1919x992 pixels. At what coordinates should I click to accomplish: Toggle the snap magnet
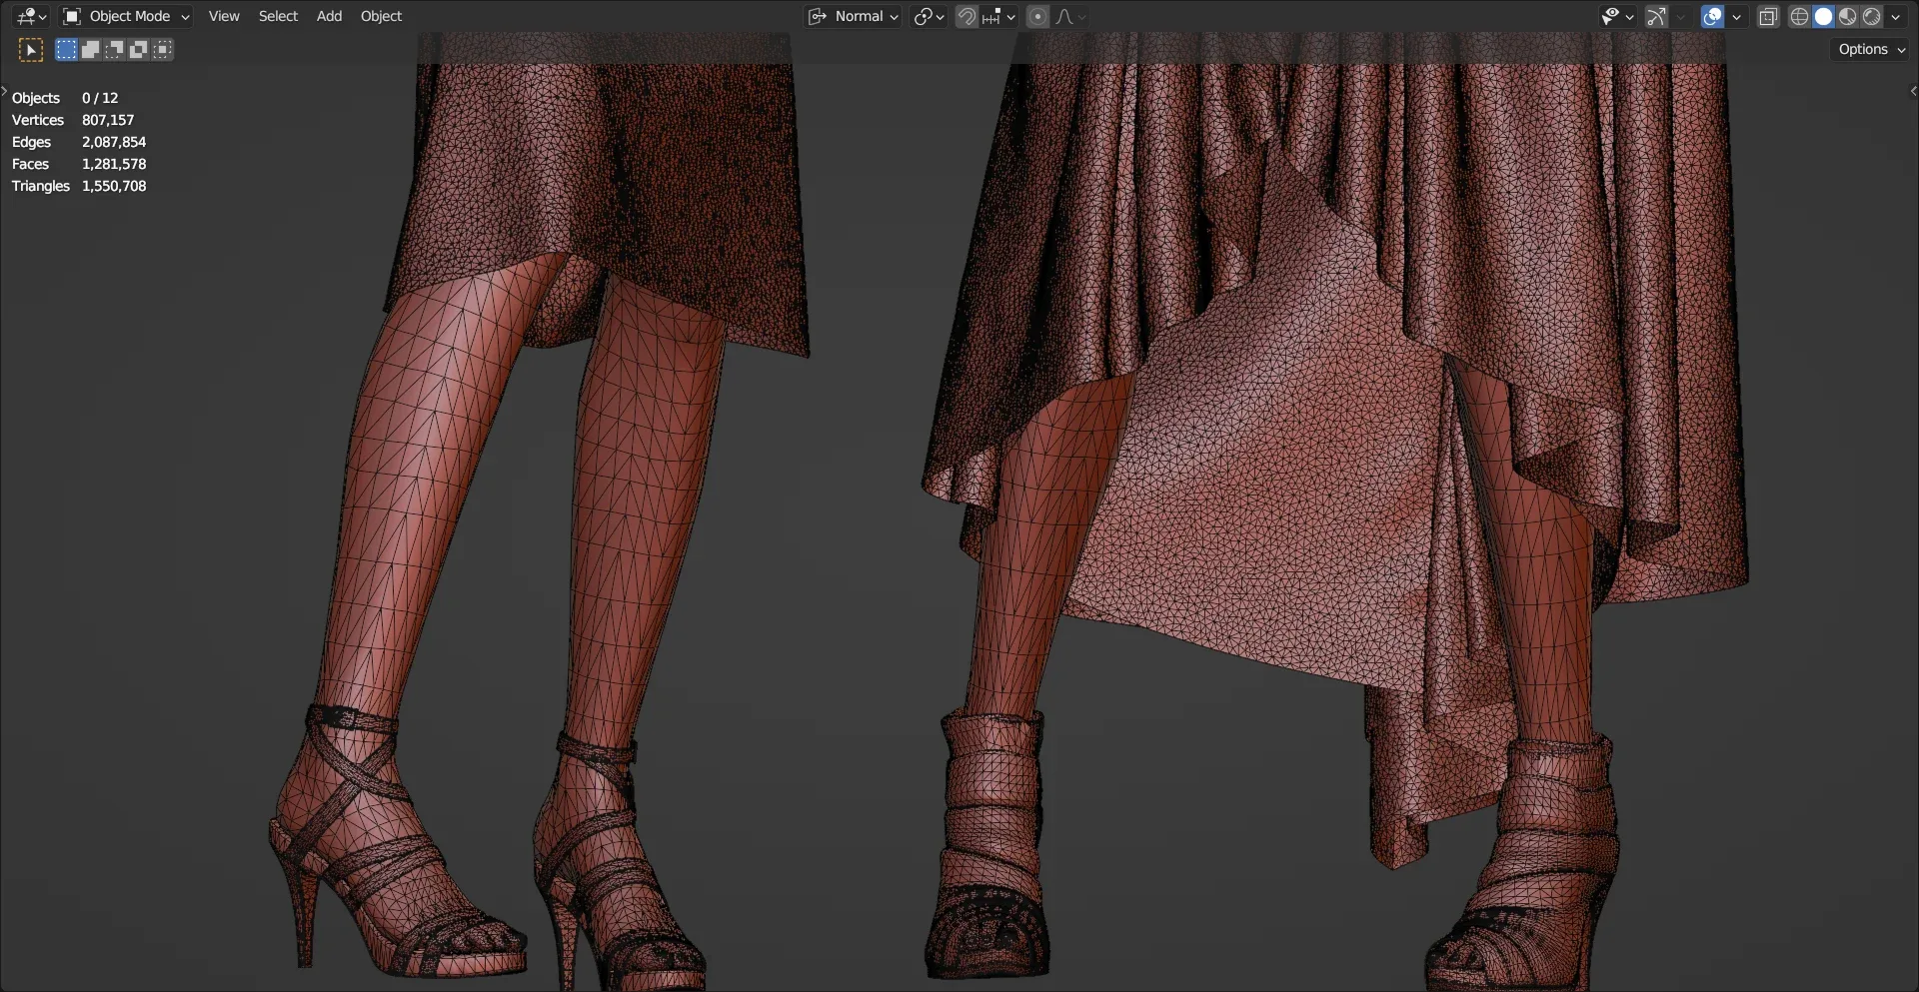click(x=966, y=16)
